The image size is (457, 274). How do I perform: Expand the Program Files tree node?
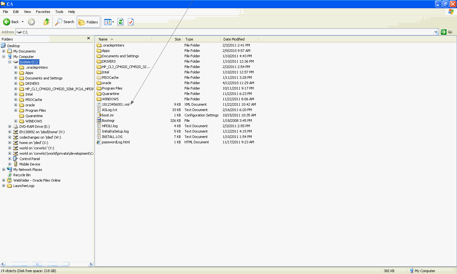click(x=16, y=110)
